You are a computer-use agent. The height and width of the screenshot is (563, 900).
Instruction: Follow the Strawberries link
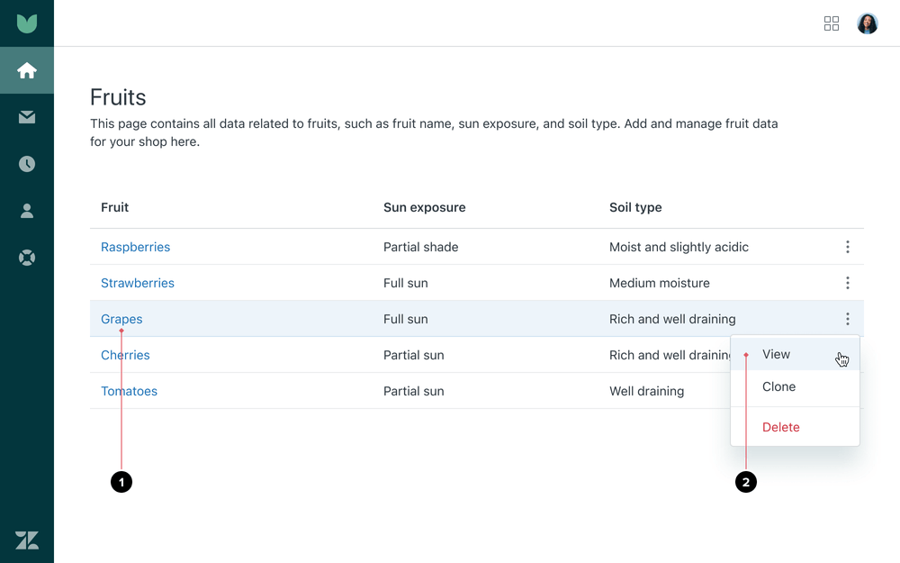[x=138, y=283]
